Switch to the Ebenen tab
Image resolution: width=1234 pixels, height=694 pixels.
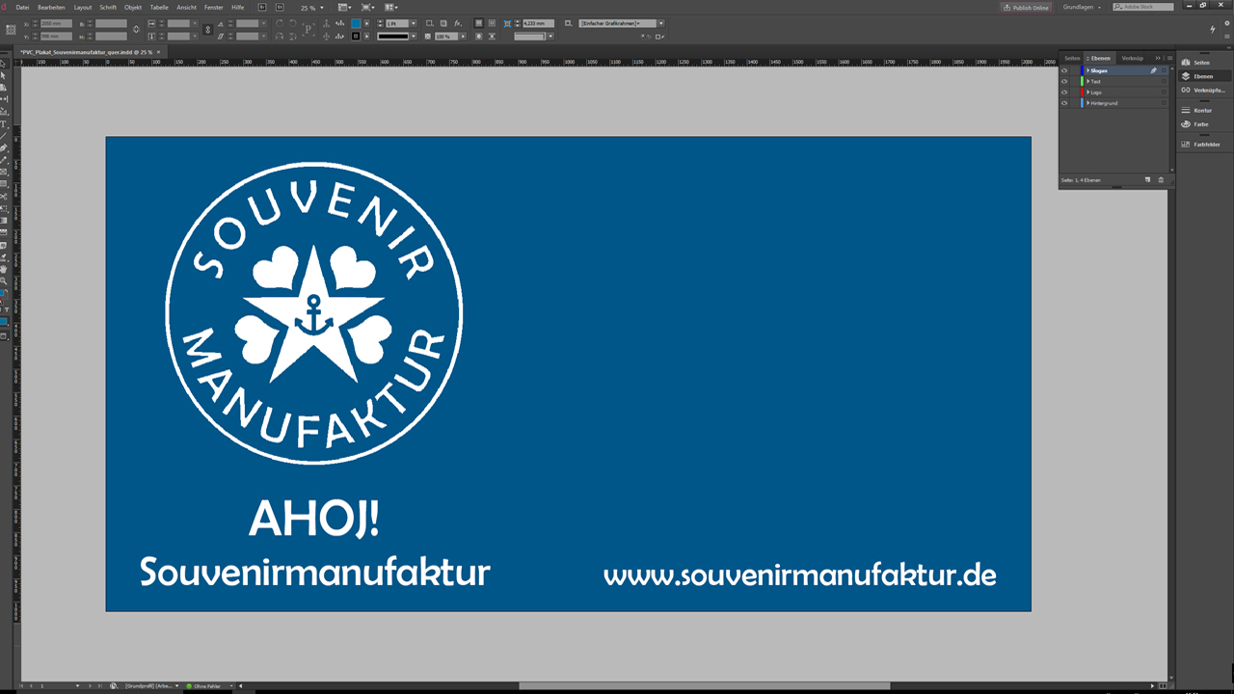tap(1100, 58)
